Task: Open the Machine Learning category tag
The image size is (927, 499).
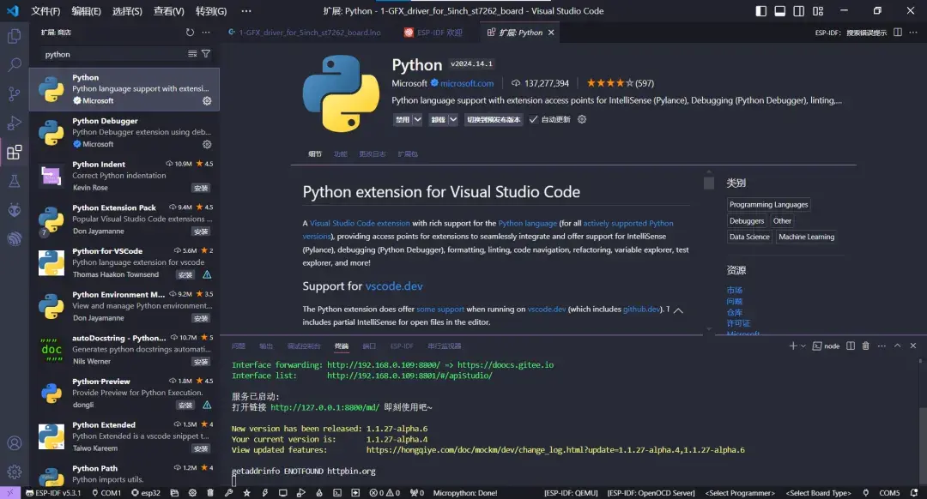Action: tap(806, 237)
